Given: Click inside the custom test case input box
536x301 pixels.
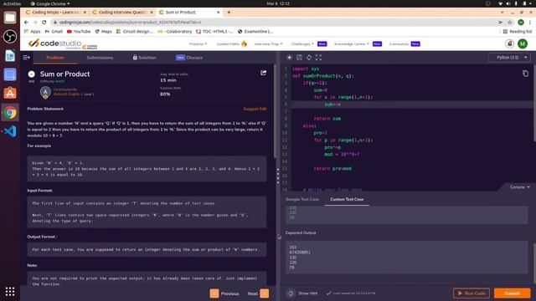Looking at the screenshot, I should click(x=406, y=215).
